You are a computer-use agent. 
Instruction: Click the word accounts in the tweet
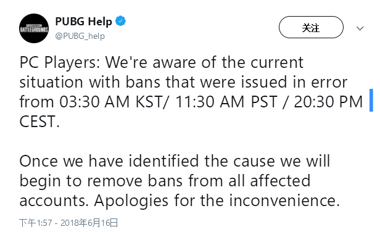click(54, 201)
